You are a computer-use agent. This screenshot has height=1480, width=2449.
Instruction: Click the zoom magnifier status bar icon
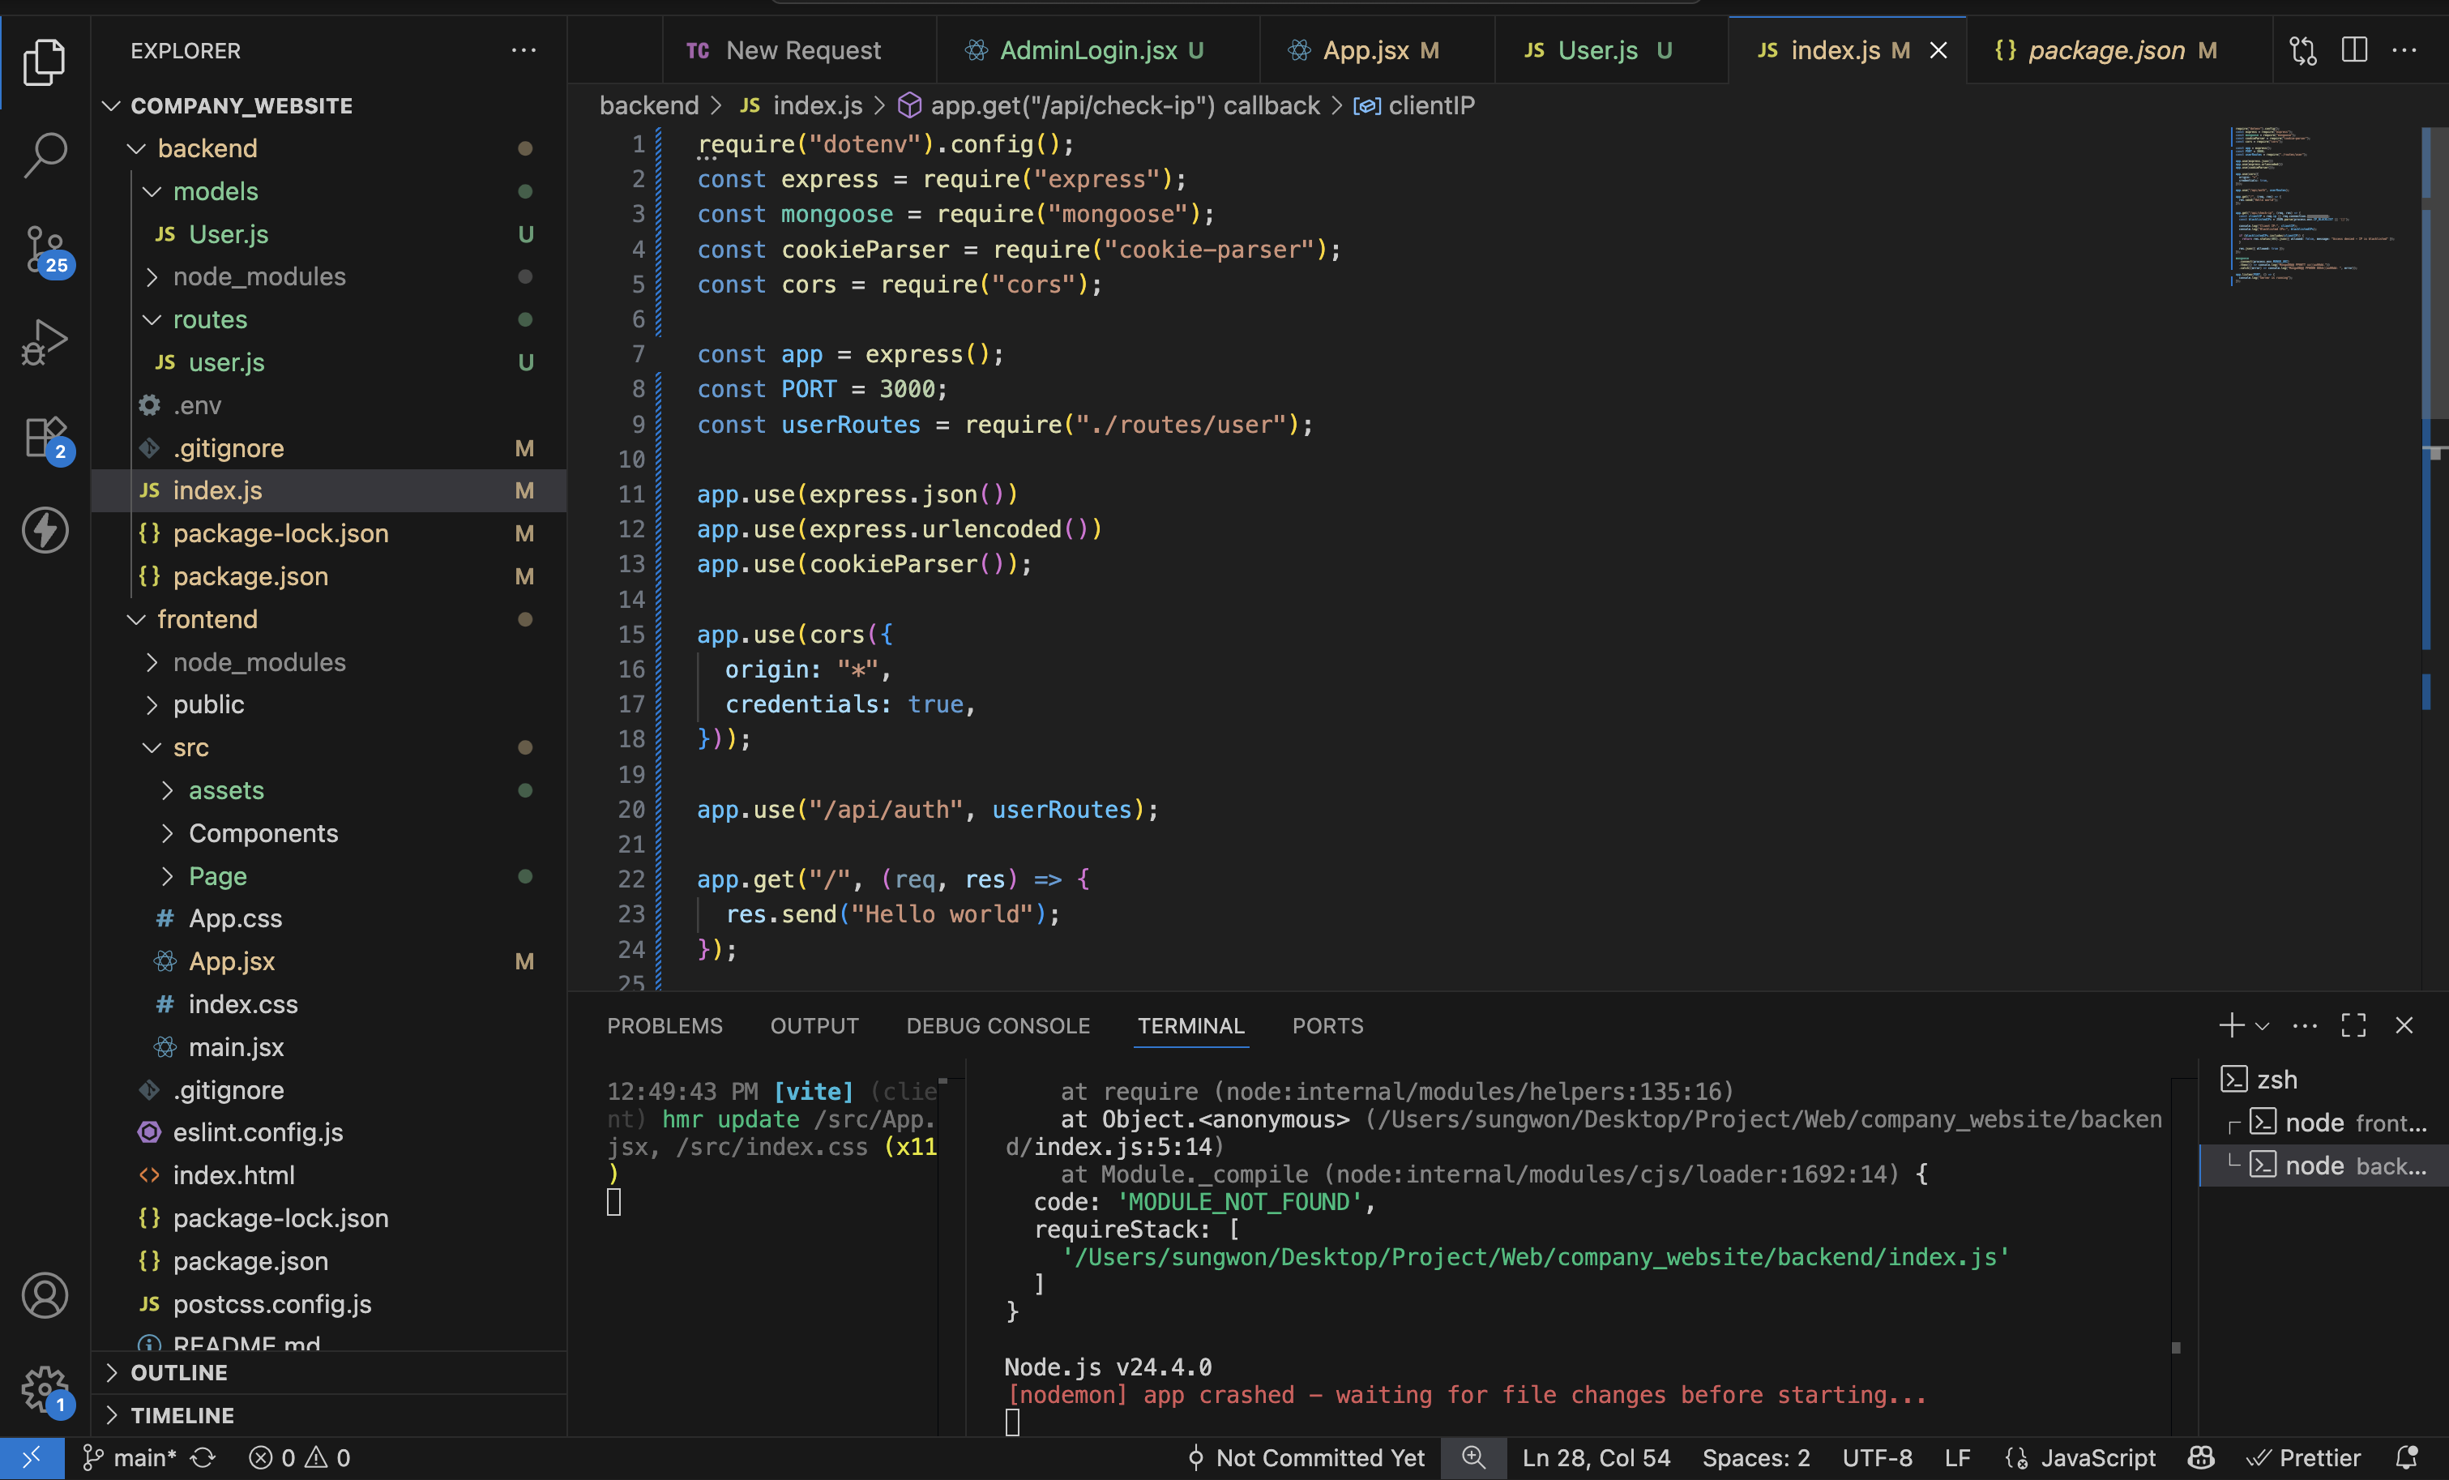point(1473,1457)
